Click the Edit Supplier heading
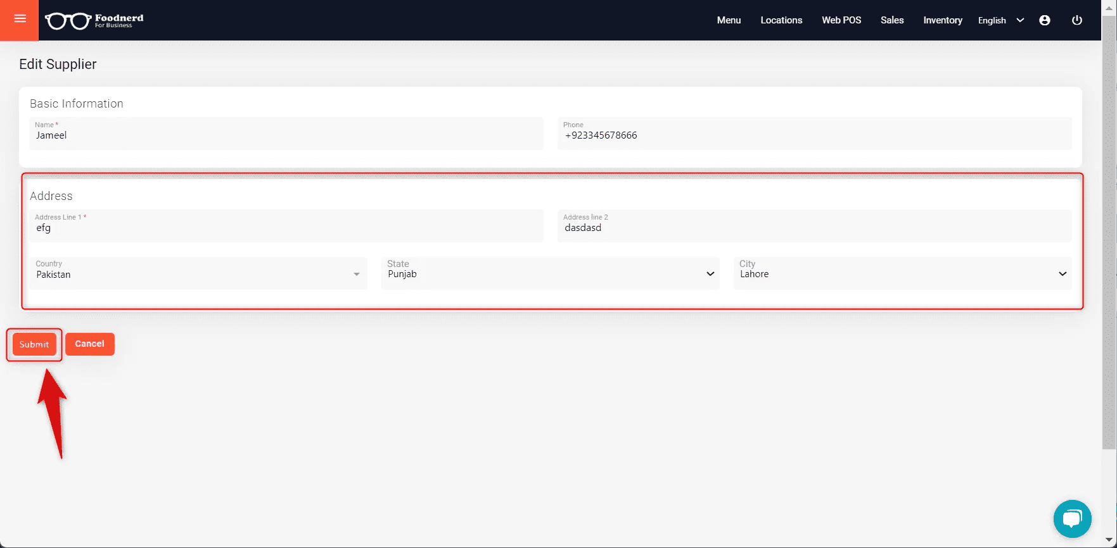 click(x=58, y=64)
